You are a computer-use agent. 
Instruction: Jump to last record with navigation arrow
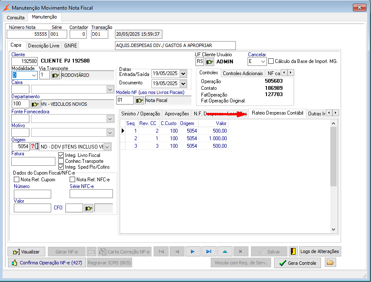(x=209, y=251)
